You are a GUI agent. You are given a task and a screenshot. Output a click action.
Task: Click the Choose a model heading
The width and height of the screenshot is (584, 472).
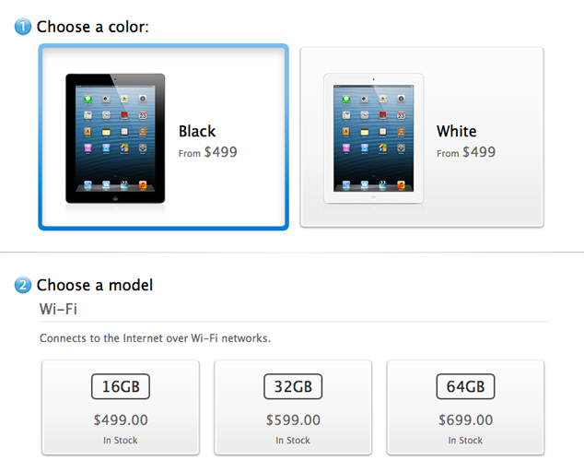95,285
